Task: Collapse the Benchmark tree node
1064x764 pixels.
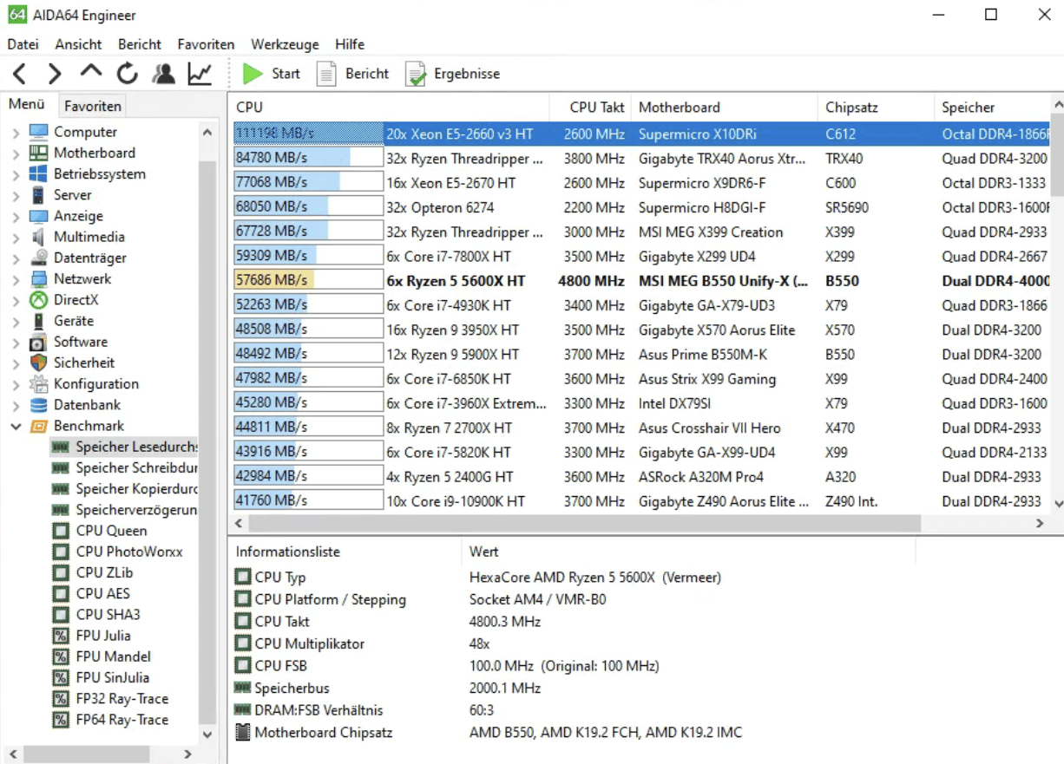Action: (x=16, y=426)
